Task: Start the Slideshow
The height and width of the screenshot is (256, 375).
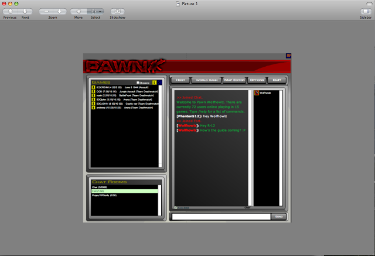Action: pos(117,11)
